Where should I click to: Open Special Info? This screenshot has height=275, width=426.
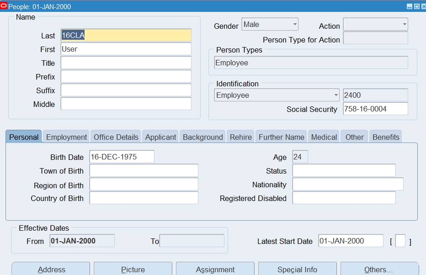pyautogui.click(x=297, y=269)
